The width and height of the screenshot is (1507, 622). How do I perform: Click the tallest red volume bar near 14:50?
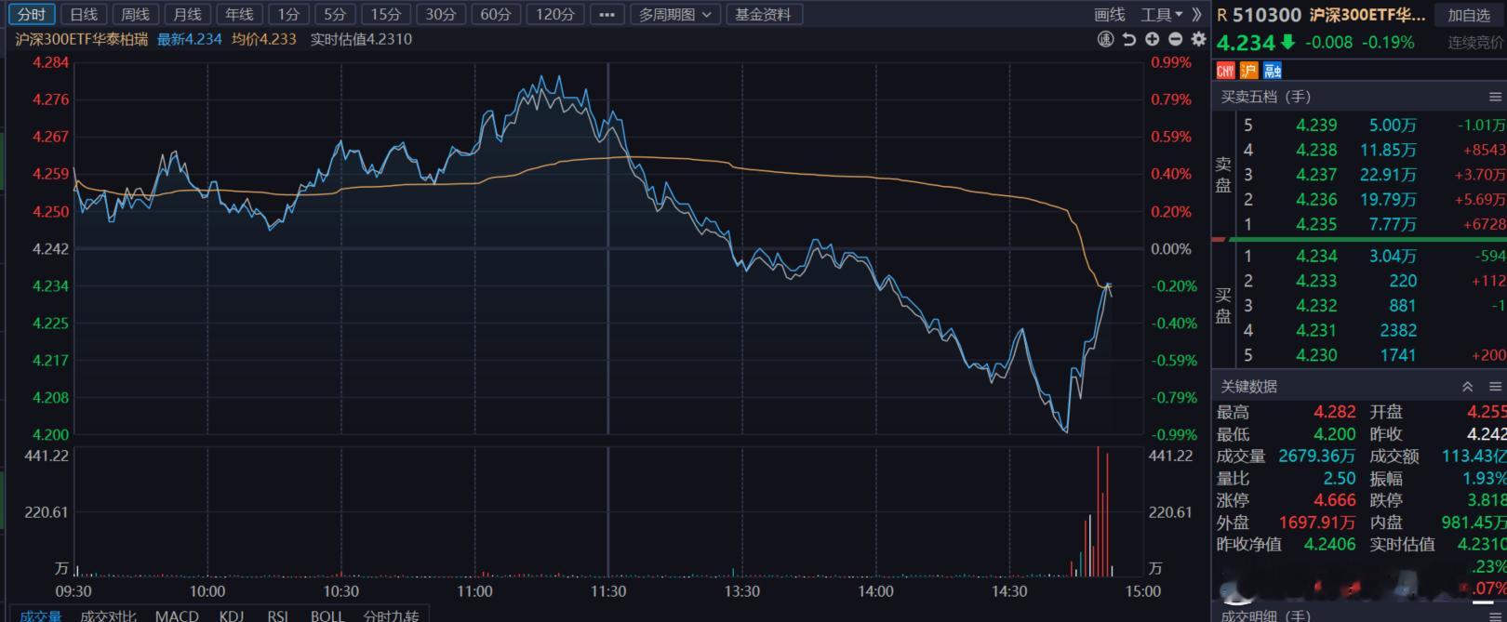1098,511
